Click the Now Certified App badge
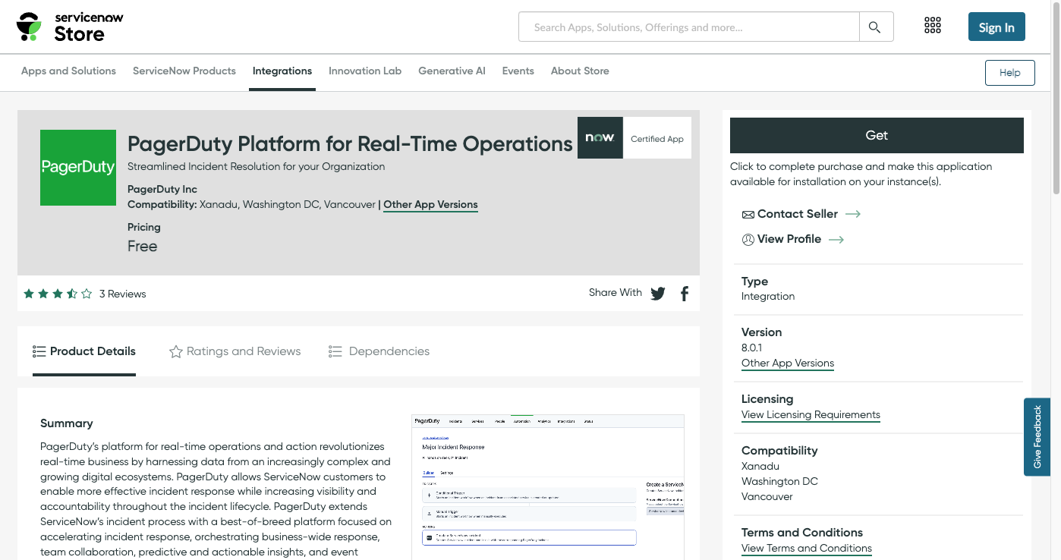Screen dimensions: 1061x560 click(x=634, y=138)
